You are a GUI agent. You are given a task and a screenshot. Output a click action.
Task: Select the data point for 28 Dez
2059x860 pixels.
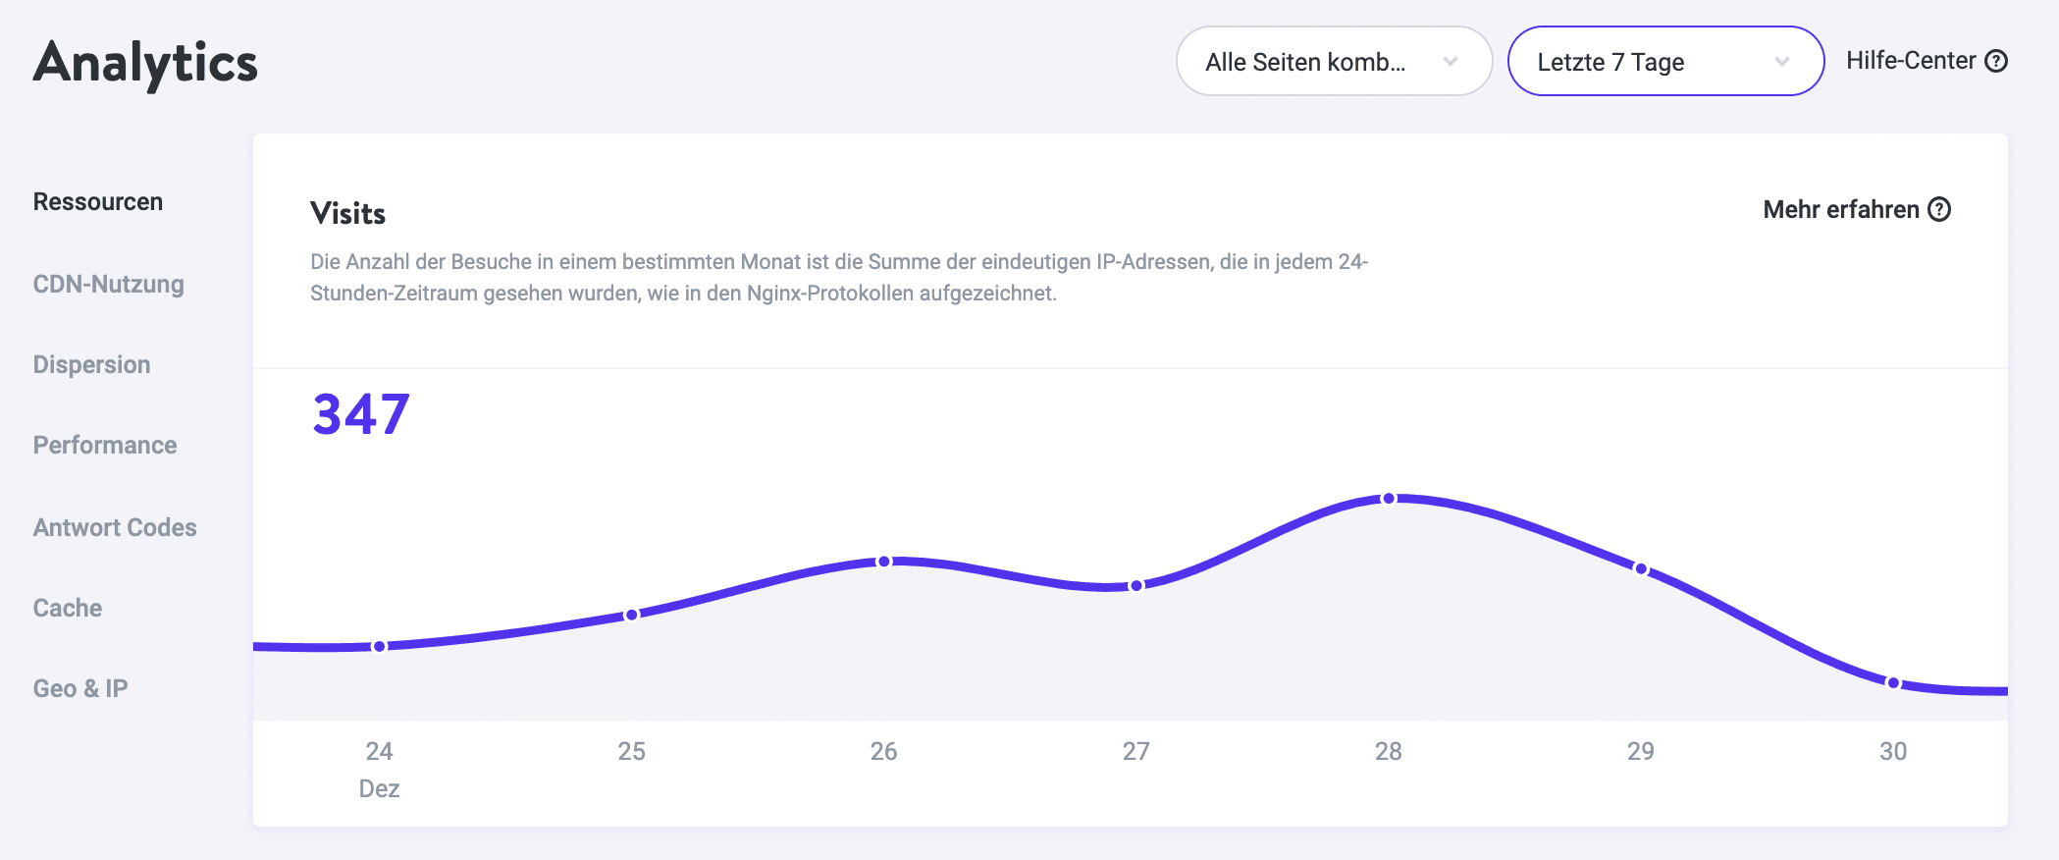pyautogui.click(x=1388, y=499)
